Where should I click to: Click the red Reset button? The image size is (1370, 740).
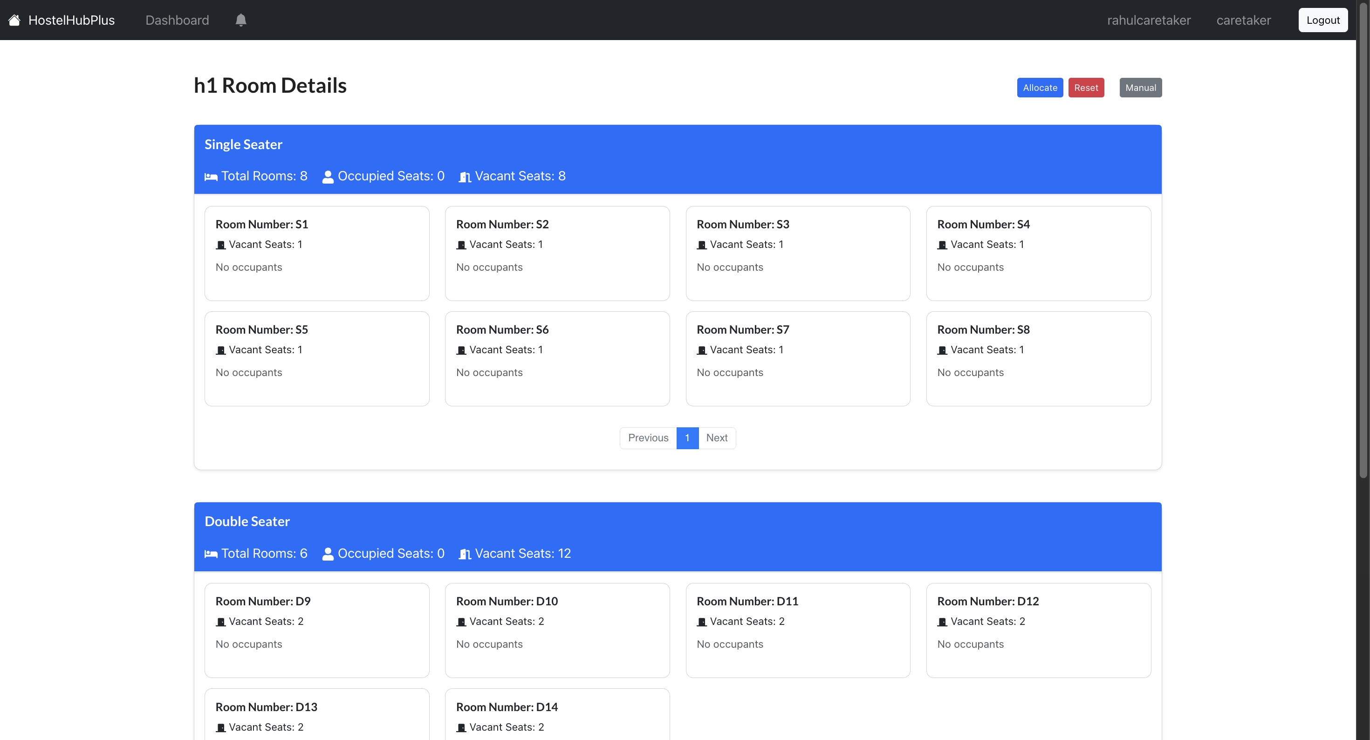(x=1085, y=88)
